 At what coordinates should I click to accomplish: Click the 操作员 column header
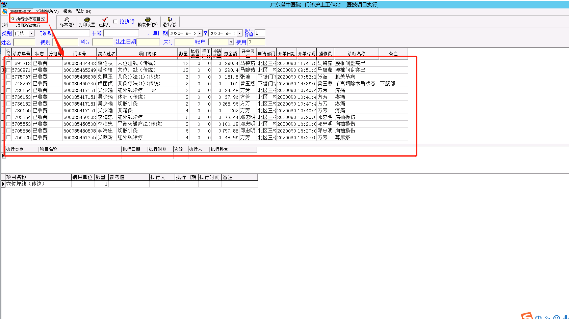(326, 54)
